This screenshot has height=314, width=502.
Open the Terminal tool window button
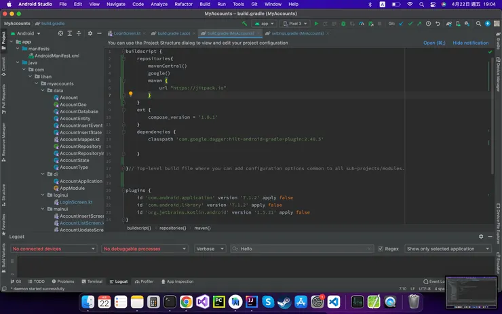point(92,281)
